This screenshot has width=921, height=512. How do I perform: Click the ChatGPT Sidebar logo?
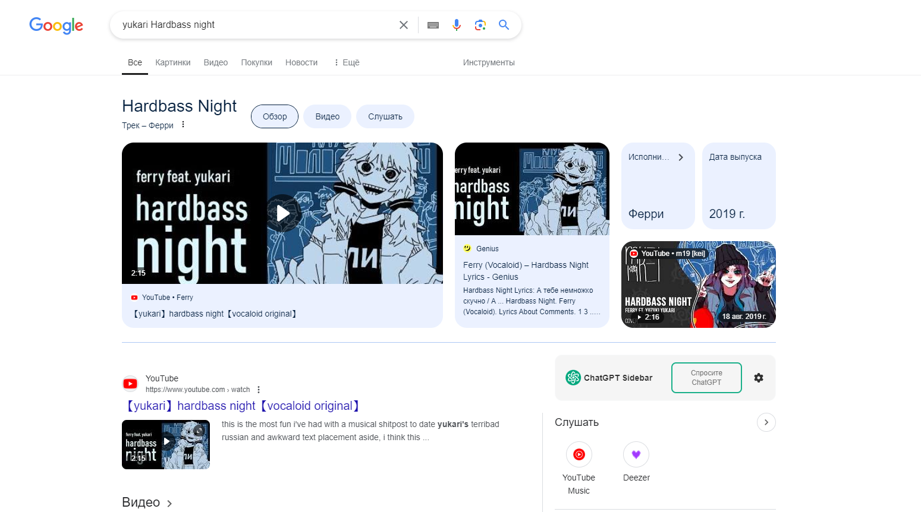point(573,378)
